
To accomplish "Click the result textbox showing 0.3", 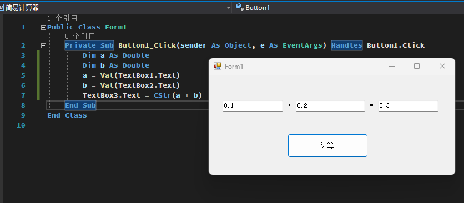I will tap(408, 106).
